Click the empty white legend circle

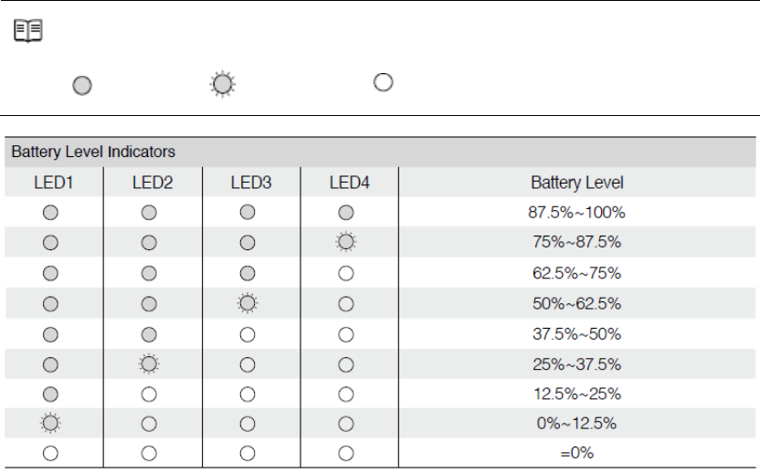point(383,82)
